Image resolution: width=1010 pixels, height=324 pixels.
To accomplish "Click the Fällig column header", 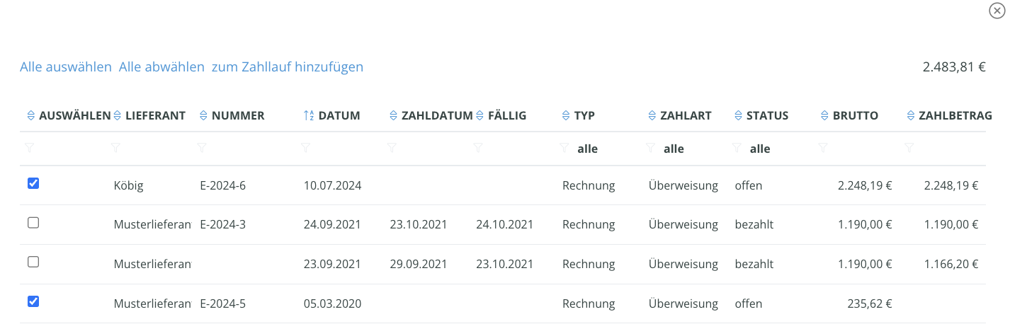I will [x=507, y=115].
